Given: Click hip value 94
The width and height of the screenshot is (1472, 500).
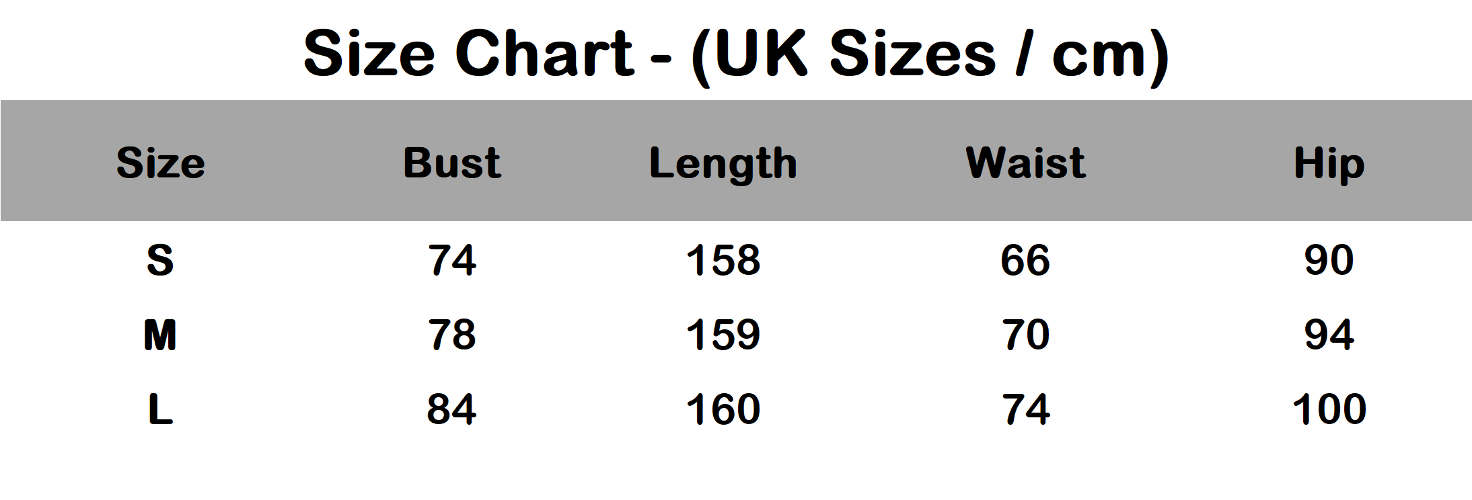Looking at the screenshot, I should (x=1329, y=335).
